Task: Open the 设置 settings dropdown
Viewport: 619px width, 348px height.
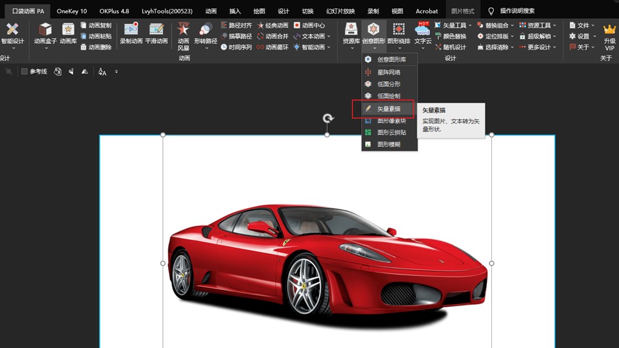Action: pos(582,36)
